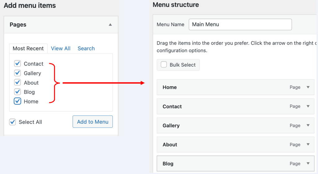Expand the Blog menu item arrow

point(308,163)
